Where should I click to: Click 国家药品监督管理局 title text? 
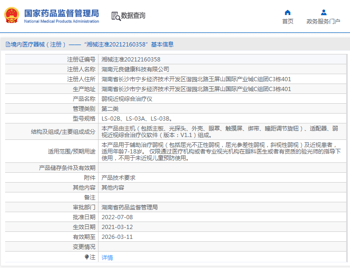click(x=61, y=14)
